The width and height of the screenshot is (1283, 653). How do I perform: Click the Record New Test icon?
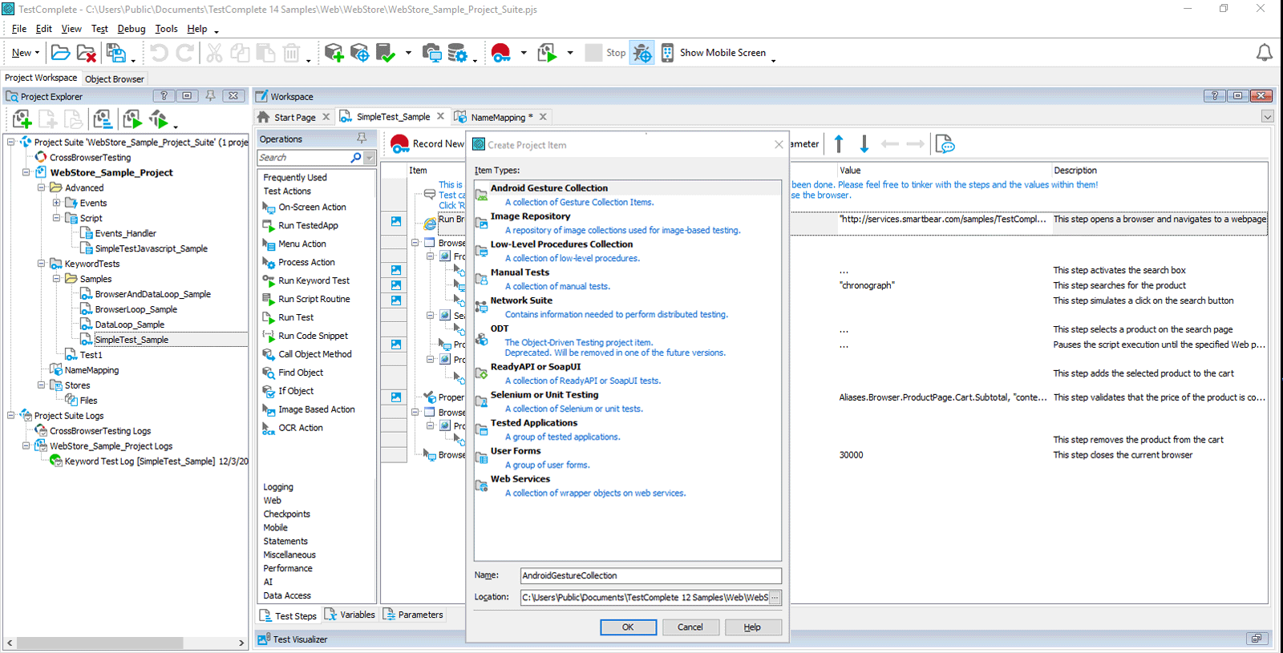399,144
